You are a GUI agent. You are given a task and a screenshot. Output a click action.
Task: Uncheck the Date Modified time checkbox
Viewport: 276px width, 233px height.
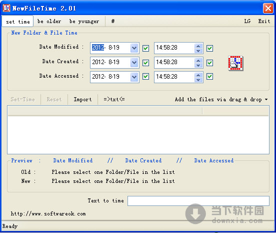pos(209,48)
